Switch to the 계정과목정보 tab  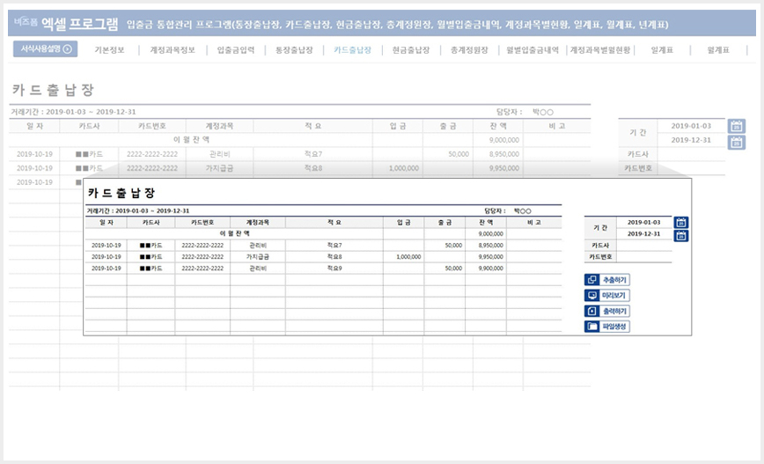(173, 49)
